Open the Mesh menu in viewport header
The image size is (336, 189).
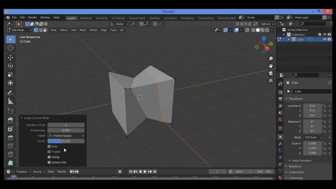coord(83,30)
